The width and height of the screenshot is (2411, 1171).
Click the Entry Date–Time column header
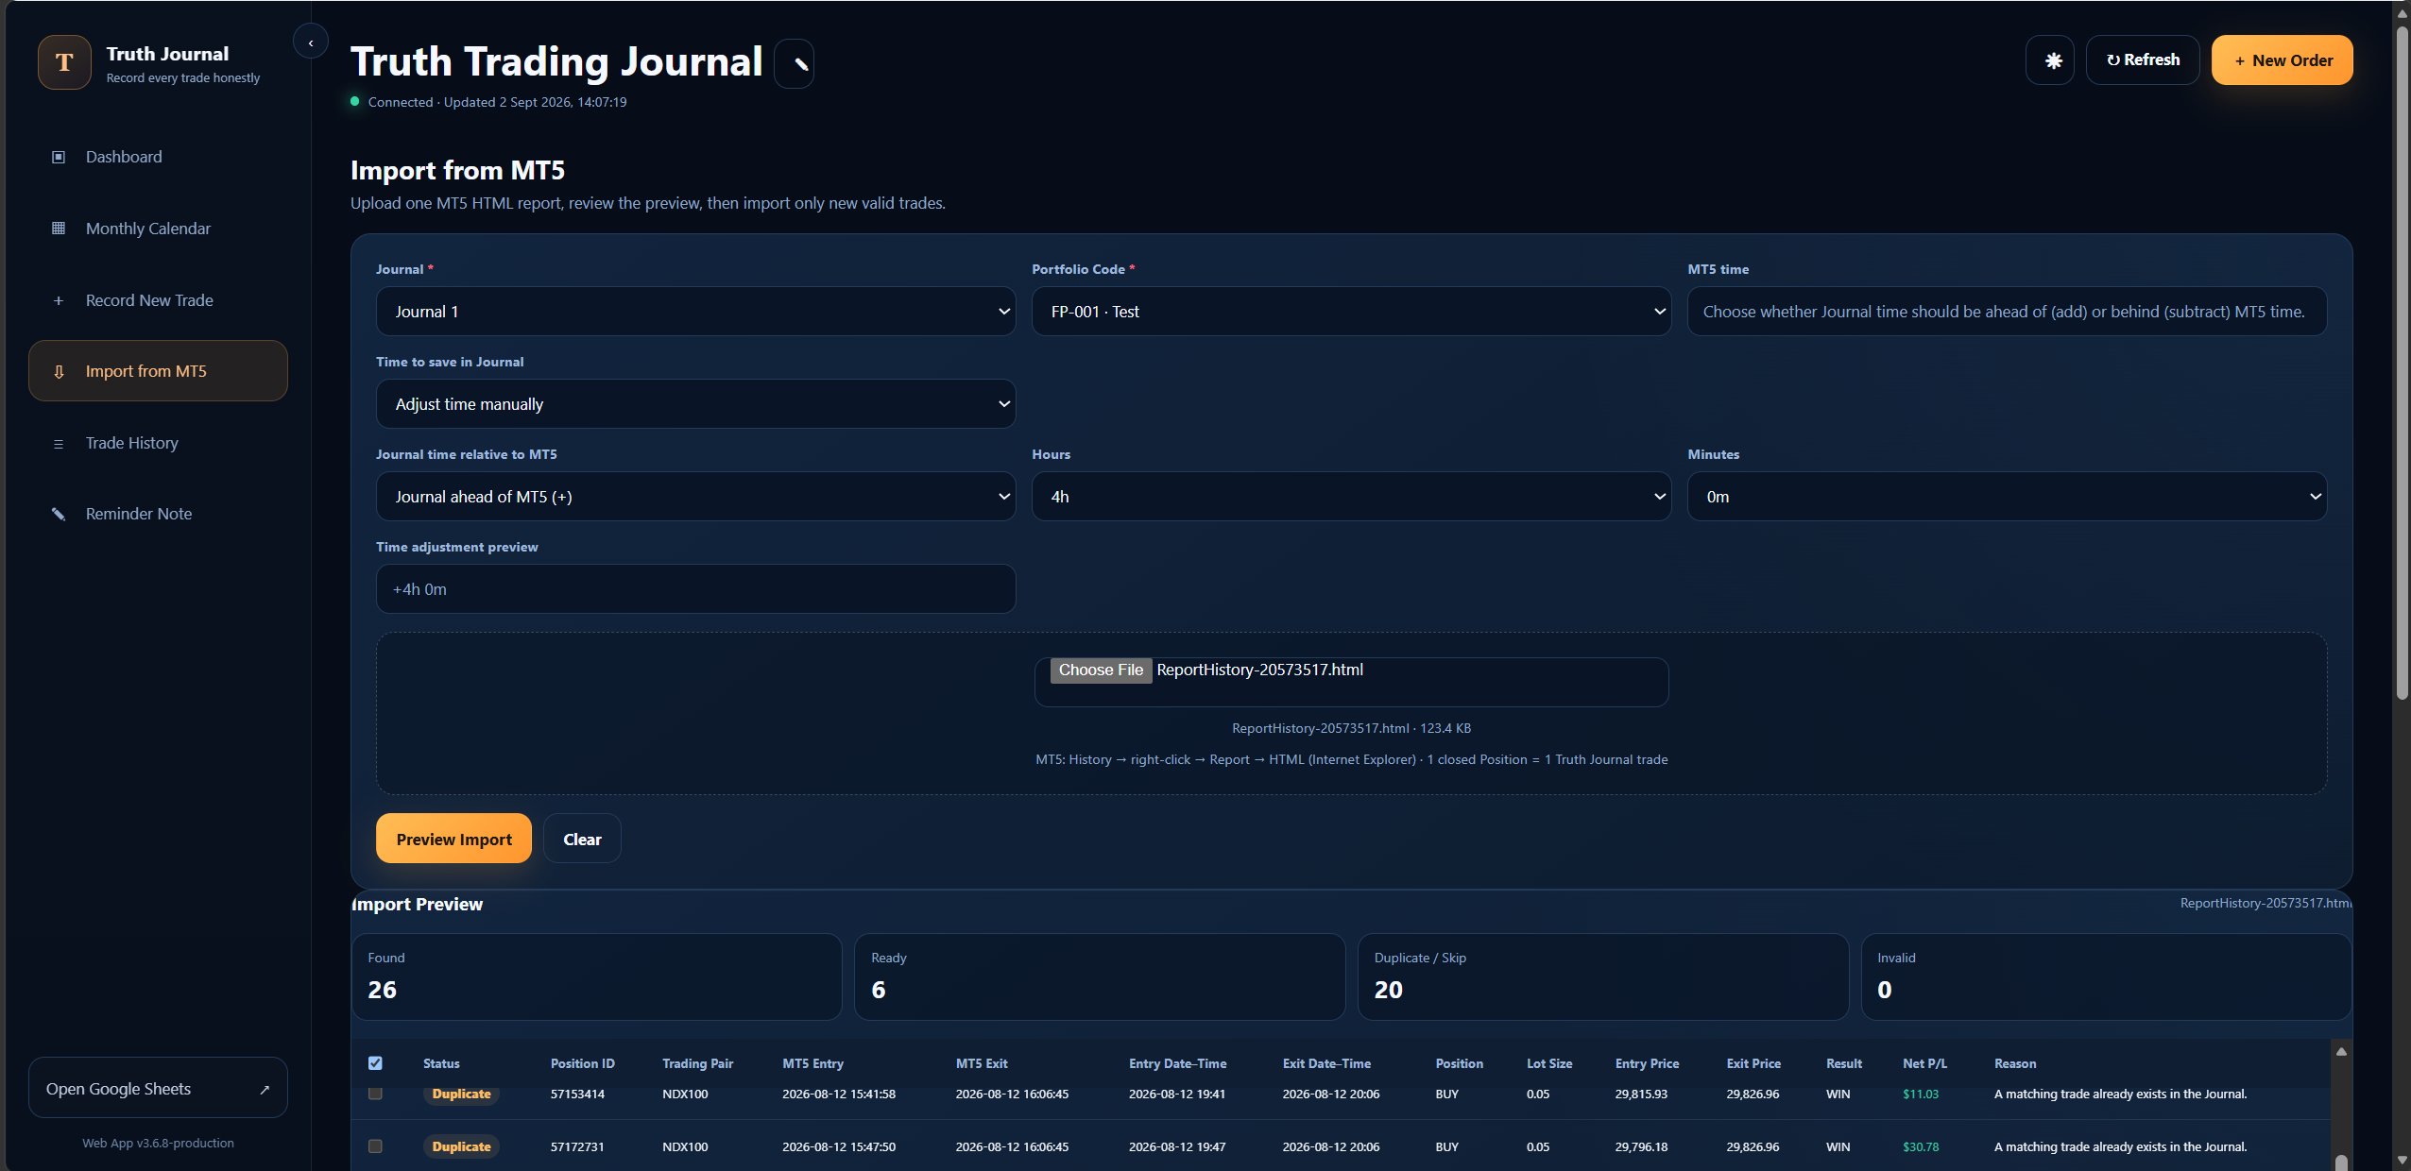1177,1063
